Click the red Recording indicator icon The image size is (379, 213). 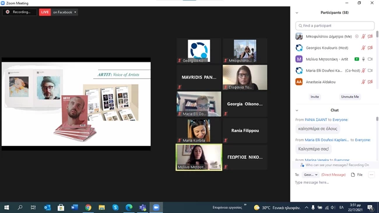pyautogui.click(x=8, y=12)
